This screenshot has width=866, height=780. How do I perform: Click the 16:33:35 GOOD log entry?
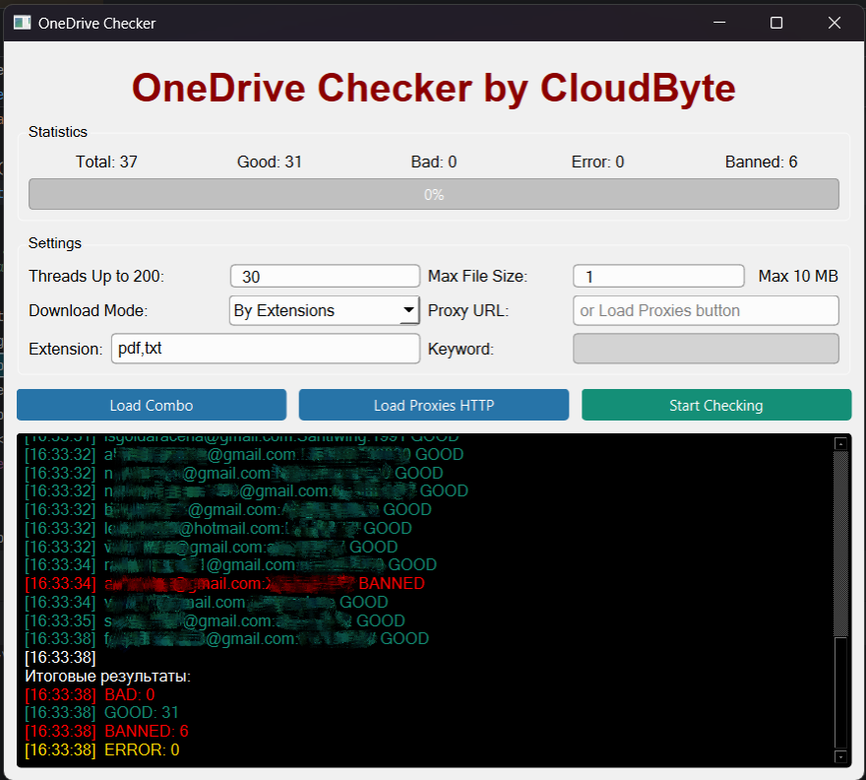point(215,620)
